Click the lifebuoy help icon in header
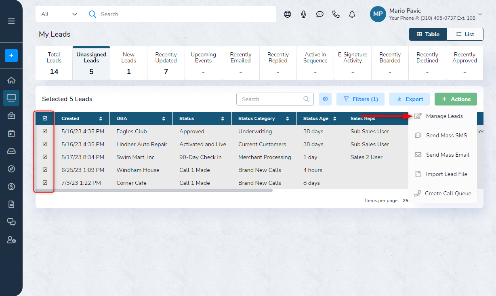The width and height of the screenshot is (496, 296). click(x=287, y=14)
